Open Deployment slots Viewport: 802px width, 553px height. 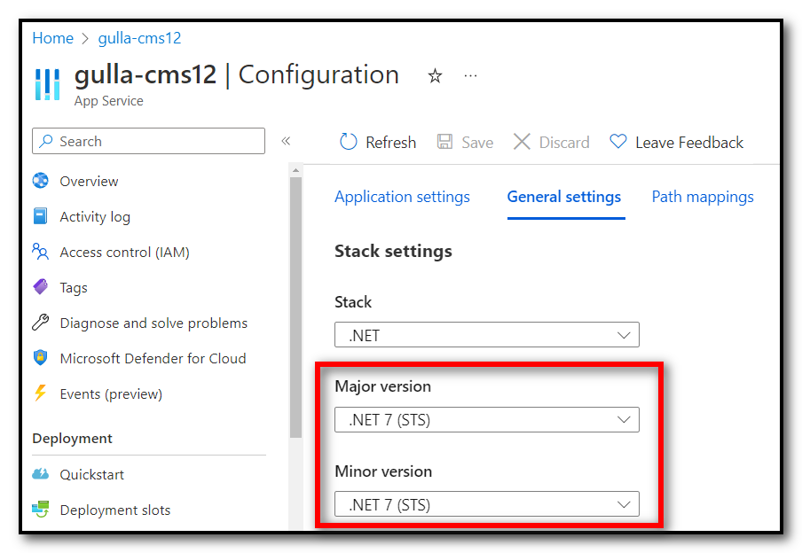tap(115, 510)
